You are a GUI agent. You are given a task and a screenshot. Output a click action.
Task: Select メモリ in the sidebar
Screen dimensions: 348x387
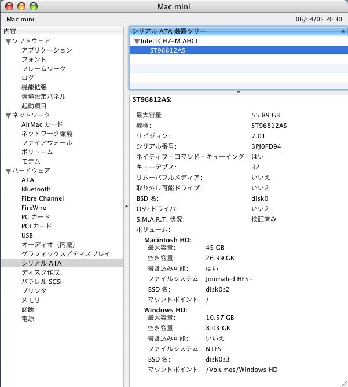[x=30, y=300]
